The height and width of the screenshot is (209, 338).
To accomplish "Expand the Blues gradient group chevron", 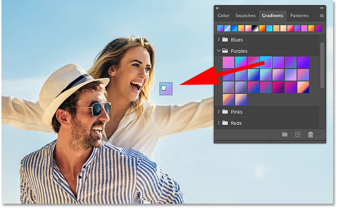I will point(218,40).
